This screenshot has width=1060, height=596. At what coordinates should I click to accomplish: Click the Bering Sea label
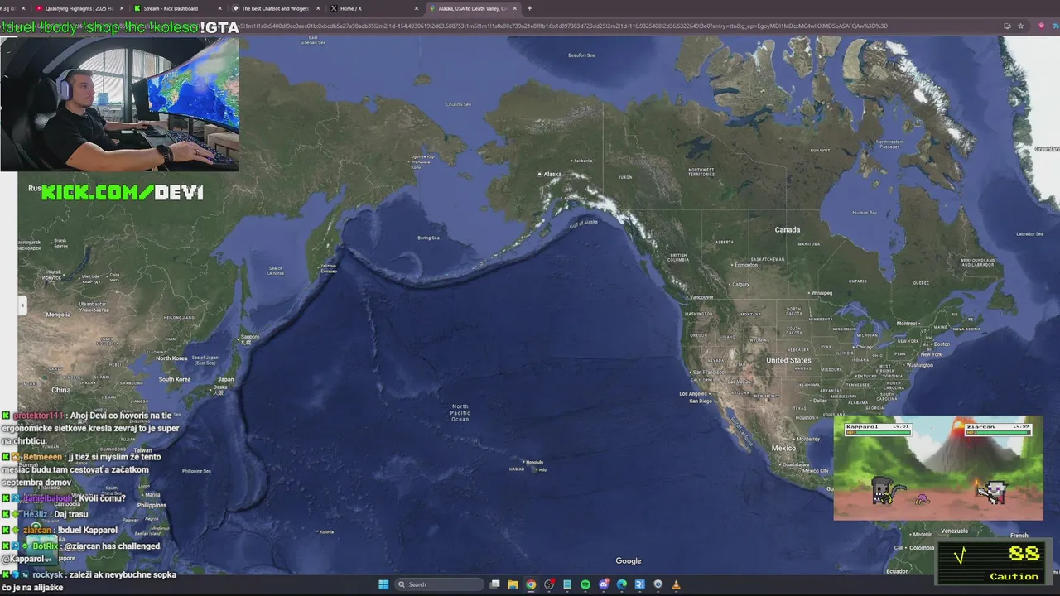pos(429,238)
